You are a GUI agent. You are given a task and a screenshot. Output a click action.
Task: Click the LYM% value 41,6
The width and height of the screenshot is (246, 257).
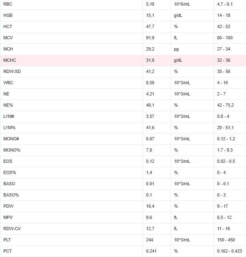point(150,127)
